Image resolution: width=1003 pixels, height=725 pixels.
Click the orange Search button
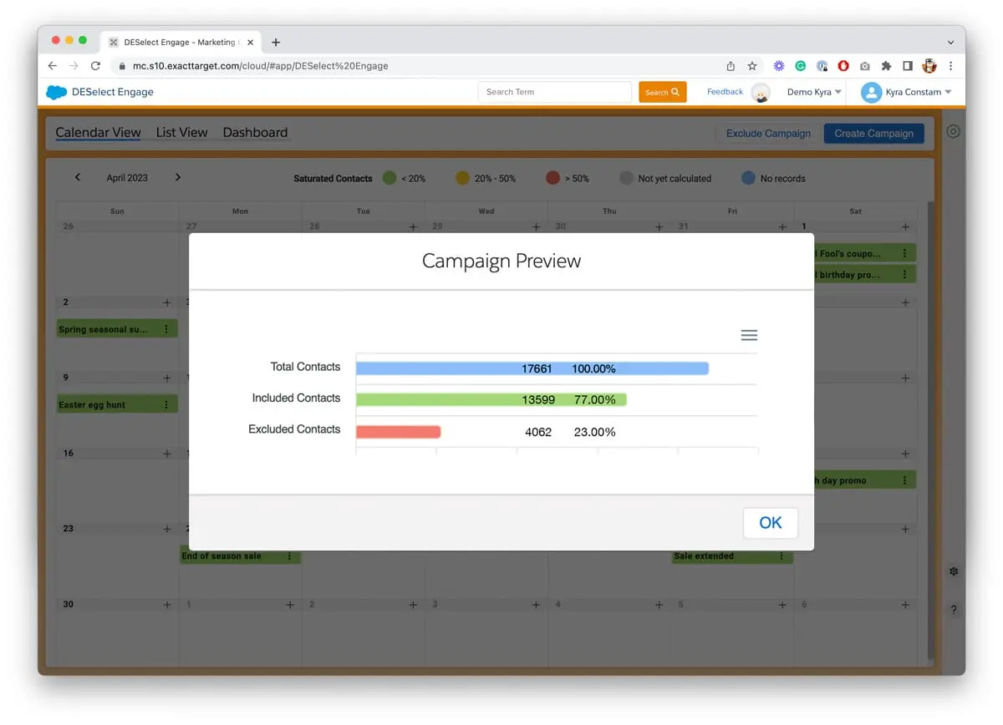click(x=662, y=92)
